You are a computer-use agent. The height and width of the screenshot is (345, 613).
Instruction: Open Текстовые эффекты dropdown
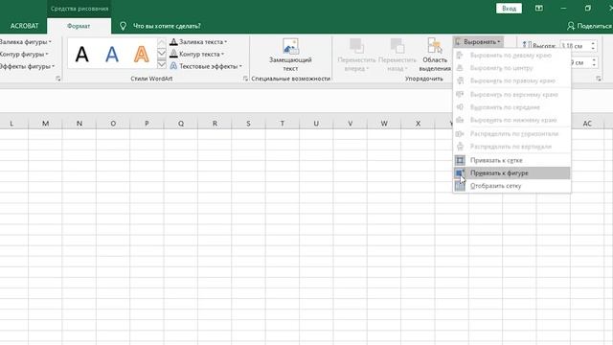(206, 66)
